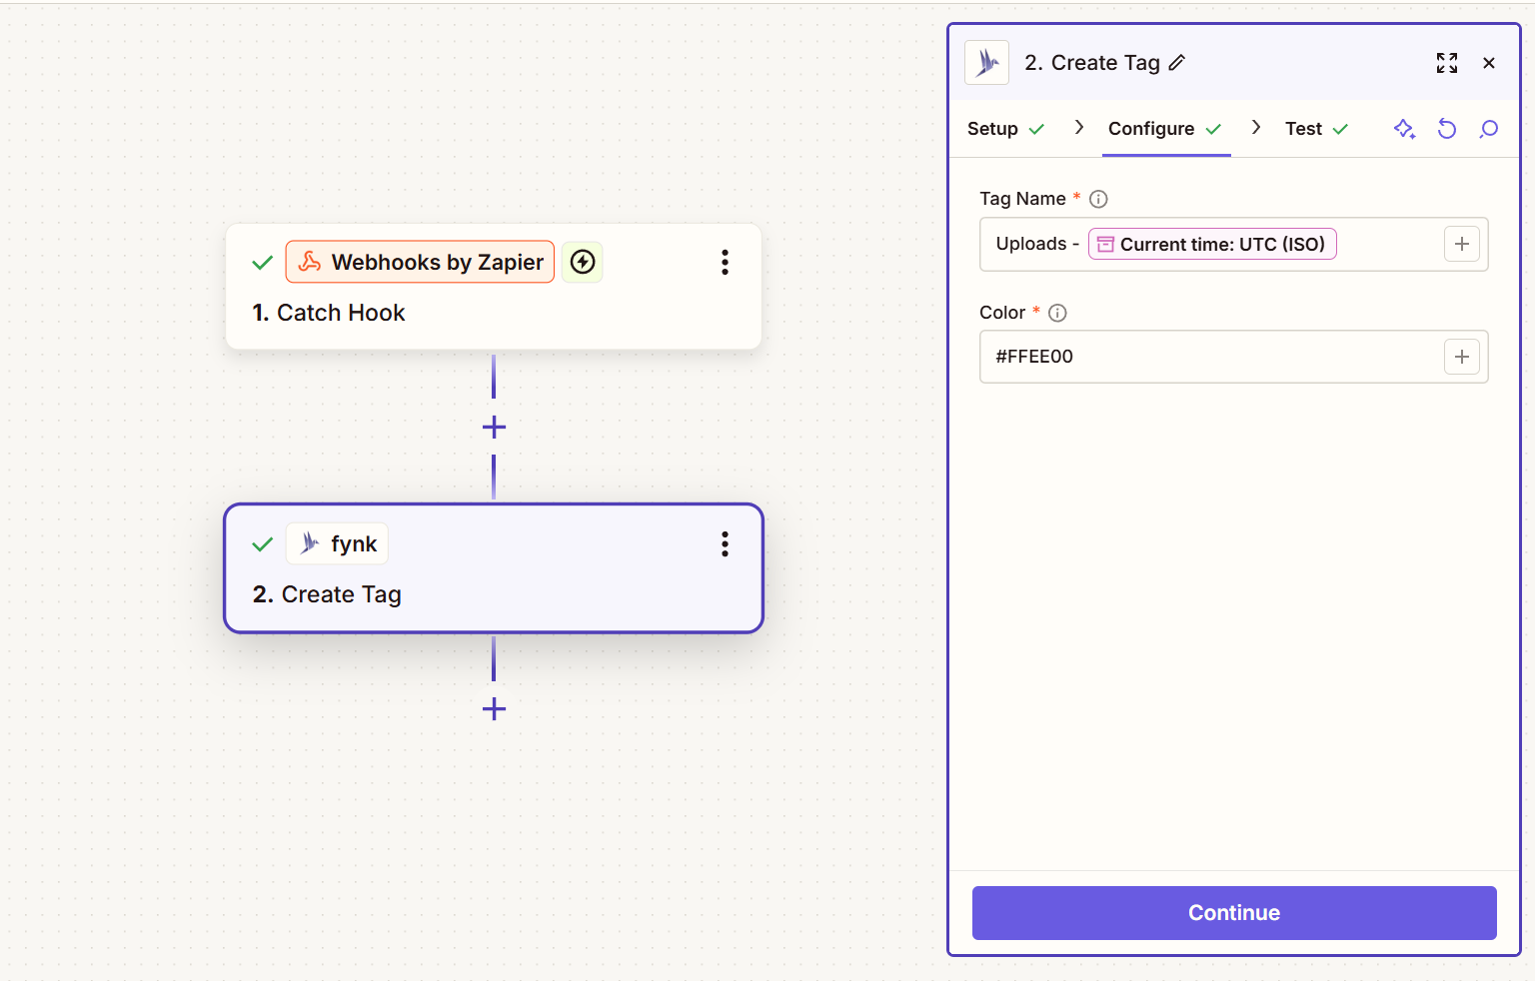1535x981 pixels.
Task: Switch to the Test tab
Action: click(1303, 129)
